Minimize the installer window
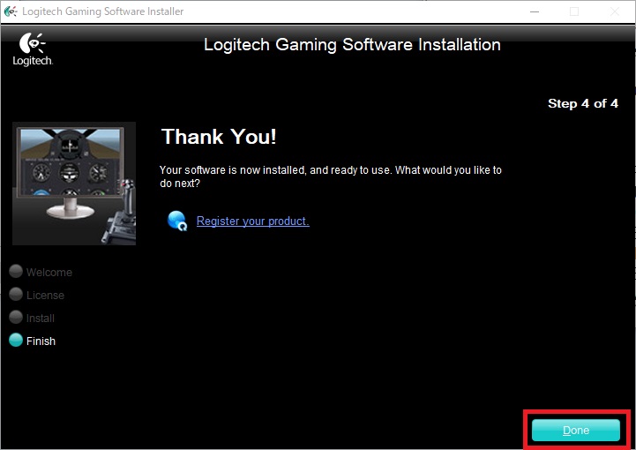636x450 pixels. pos(535,11)
